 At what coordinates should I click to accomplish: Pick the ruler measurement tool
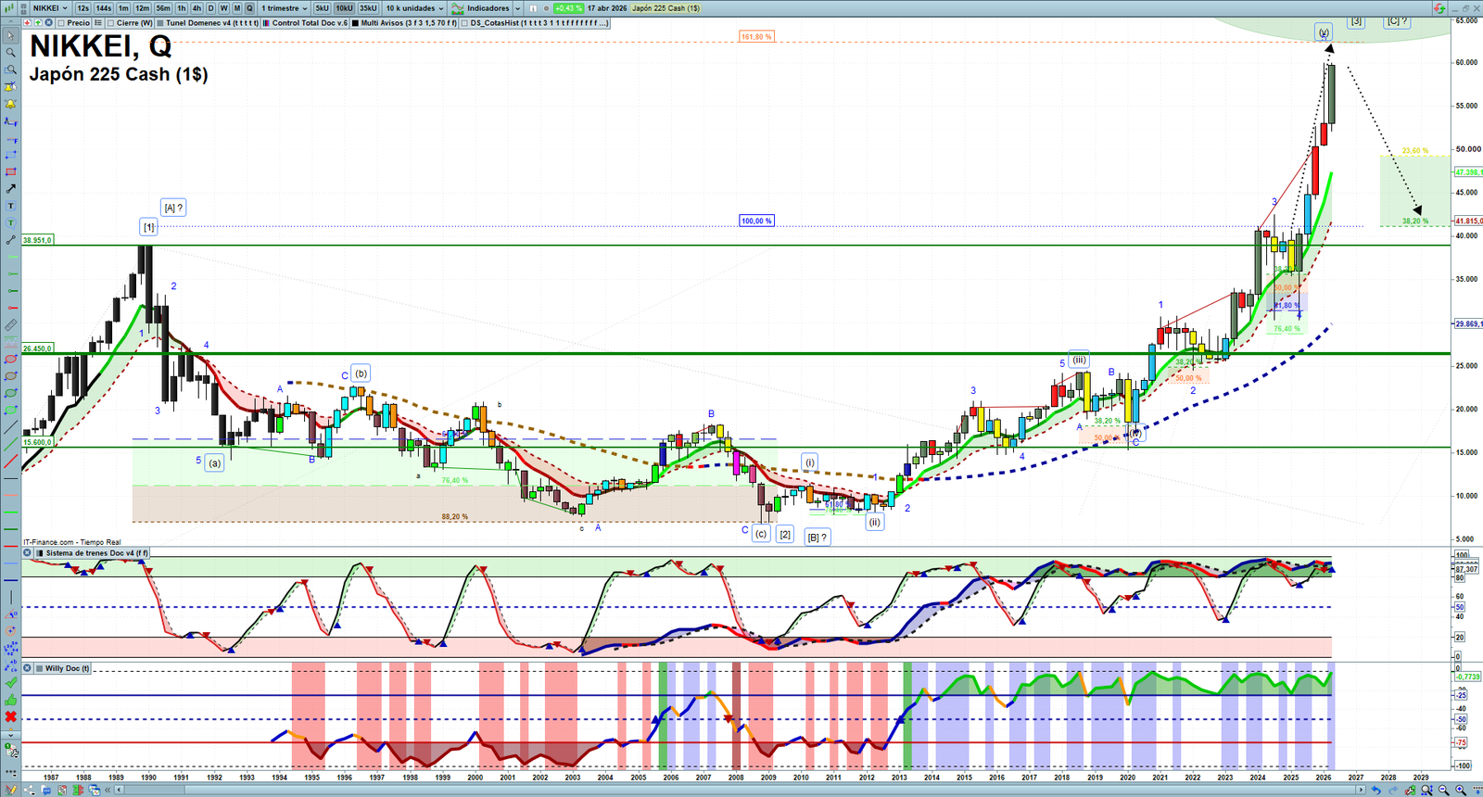[10, 325]
